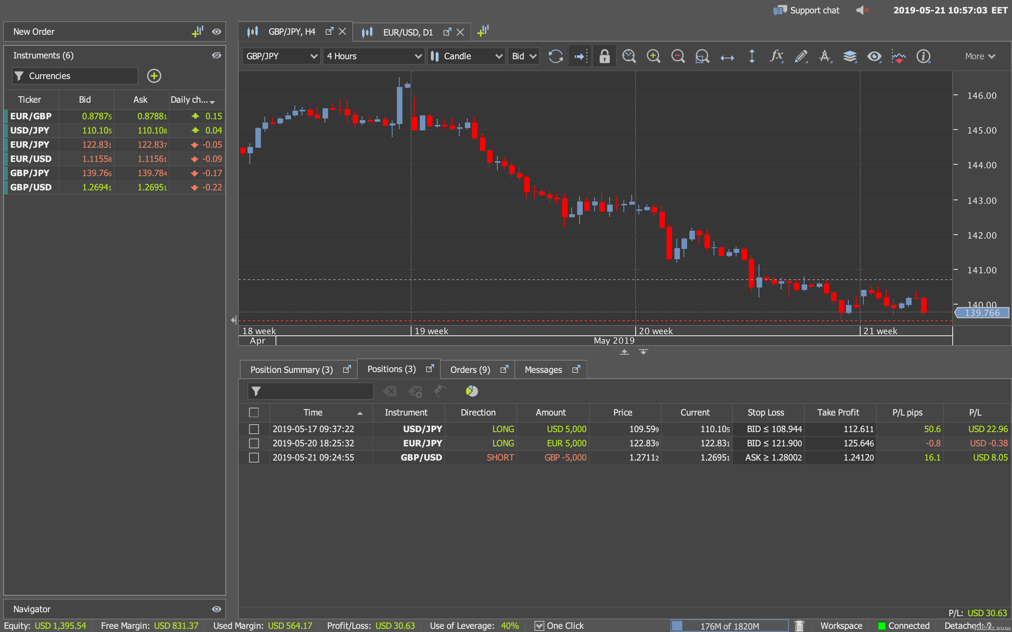Click the 139.766 current price marker
The height and width of the screenshot is (632, 1012).
point(982,313)
